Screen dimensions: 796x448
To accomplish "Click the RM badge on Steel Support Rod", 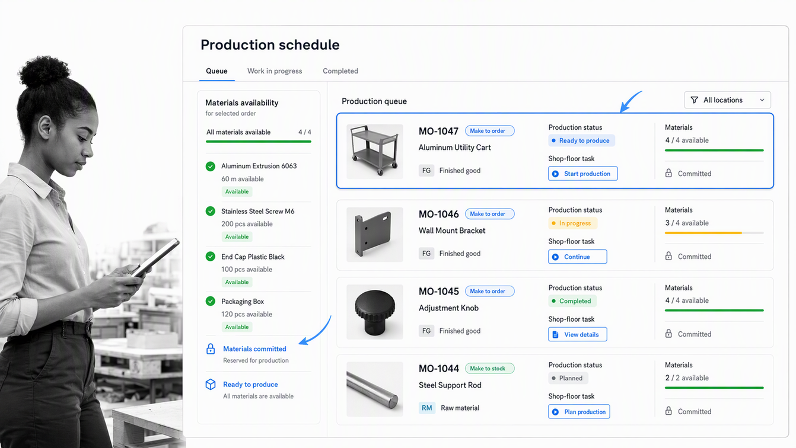I will pos(427,408).
